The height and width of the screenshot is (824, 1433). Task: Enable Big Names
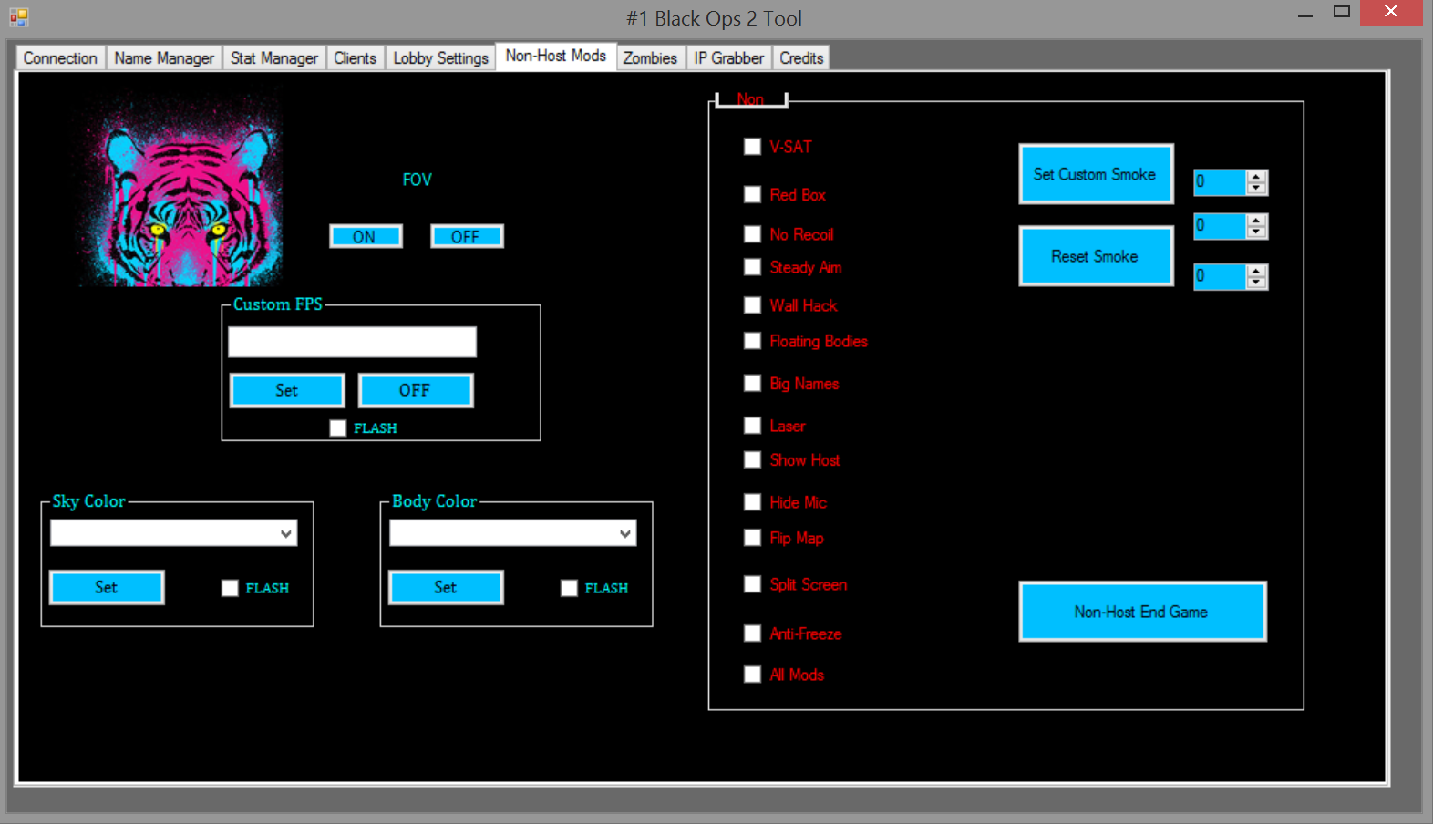[752, 384]
